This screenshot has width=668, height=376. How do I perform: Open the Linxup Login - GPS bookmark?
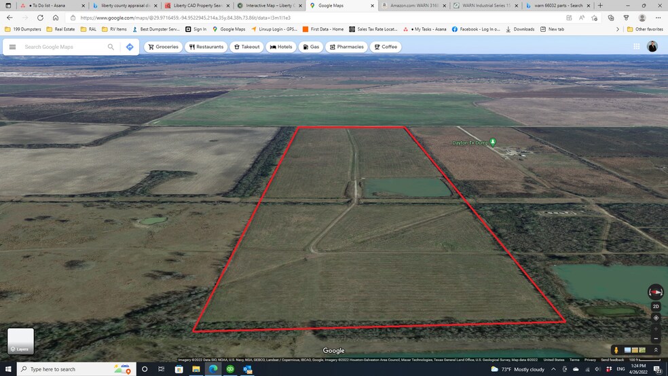[274, 29]
